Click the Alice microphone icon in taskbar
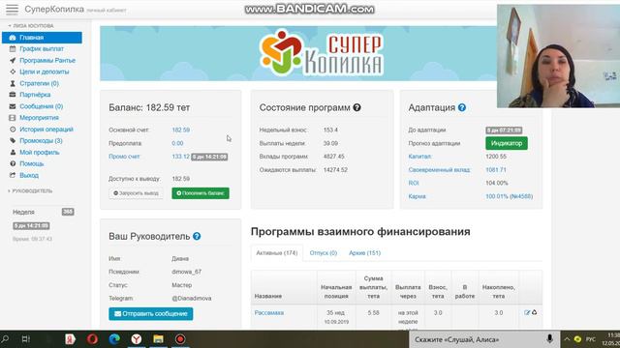The width and height of the screenshot is (620, 348). click(549, 339)
